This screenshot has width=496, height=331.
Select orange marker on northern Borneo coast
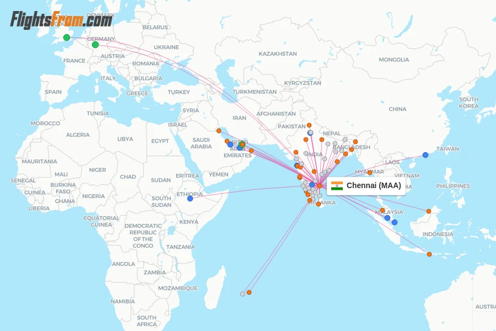click(x=429, y=211)
